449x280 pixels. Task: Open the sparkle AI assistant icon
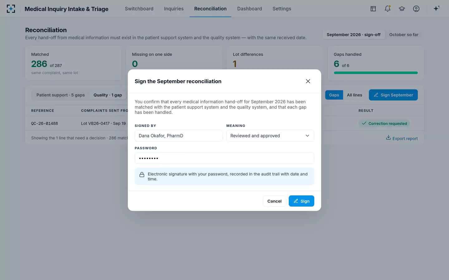(437, 8)
